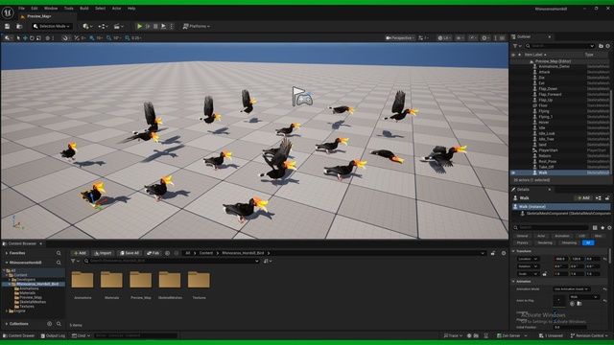The height and width of the screenshot is (345, 614).
Task: Select the translate move tool
Action: tap(25, 38)
